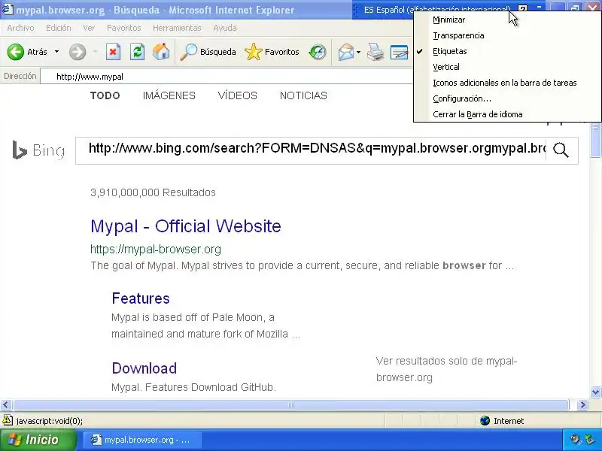This screenshot has height=451, width=602.
Task: Open the Features sublink
Action: tap(141, 298)
